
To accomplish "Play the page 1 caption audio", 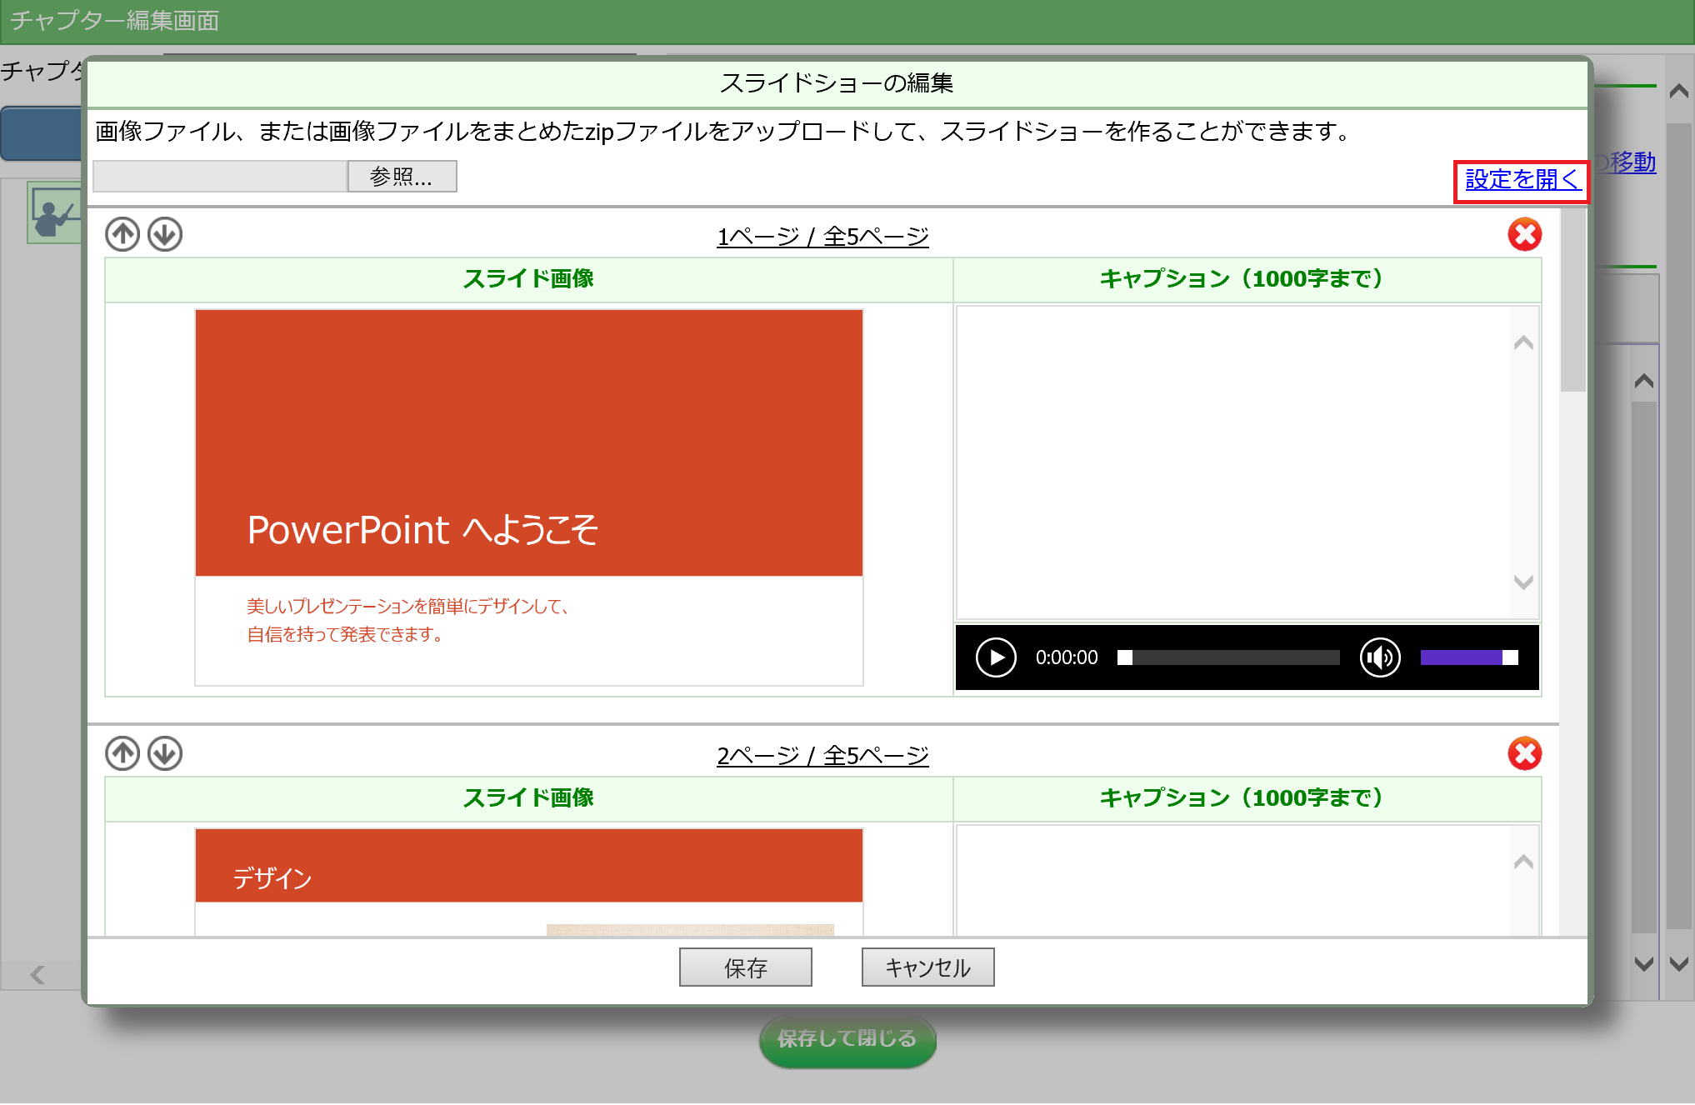I will coord(996,657).
